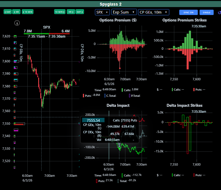Click the Options Premium Strikes title
This screenshot has height=190, width=221.
185,20
